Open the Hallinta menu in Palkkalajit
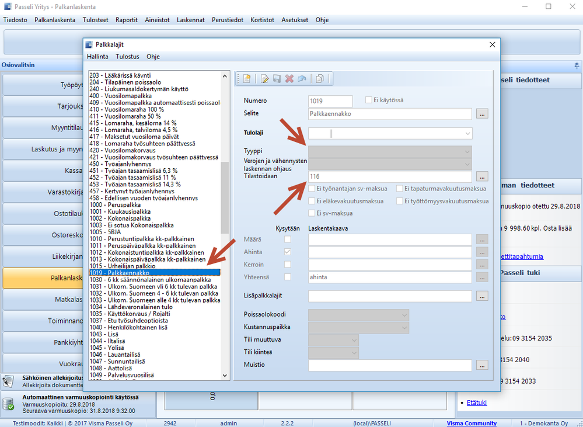The width and height of the screenshot is (583, 427). coord(98,57)
